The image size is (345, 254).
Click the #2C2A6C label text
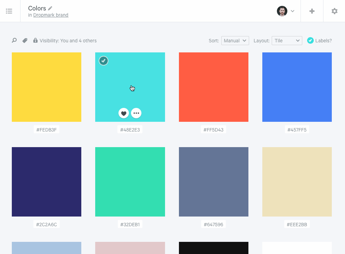click(47, 225)
